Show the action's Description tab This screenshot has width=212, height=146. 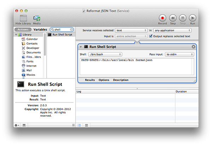click(121, 80)
